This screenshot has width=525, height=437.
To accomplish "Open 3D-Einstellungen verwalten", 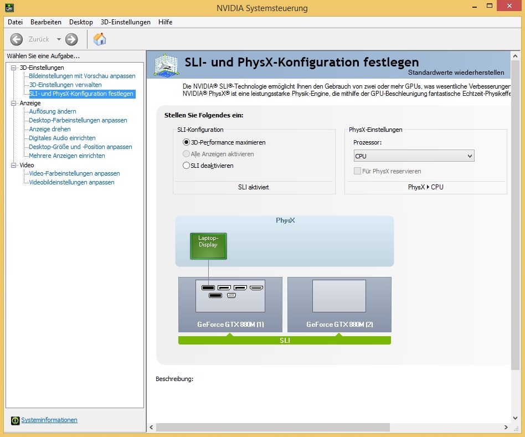I will [65, 85].
